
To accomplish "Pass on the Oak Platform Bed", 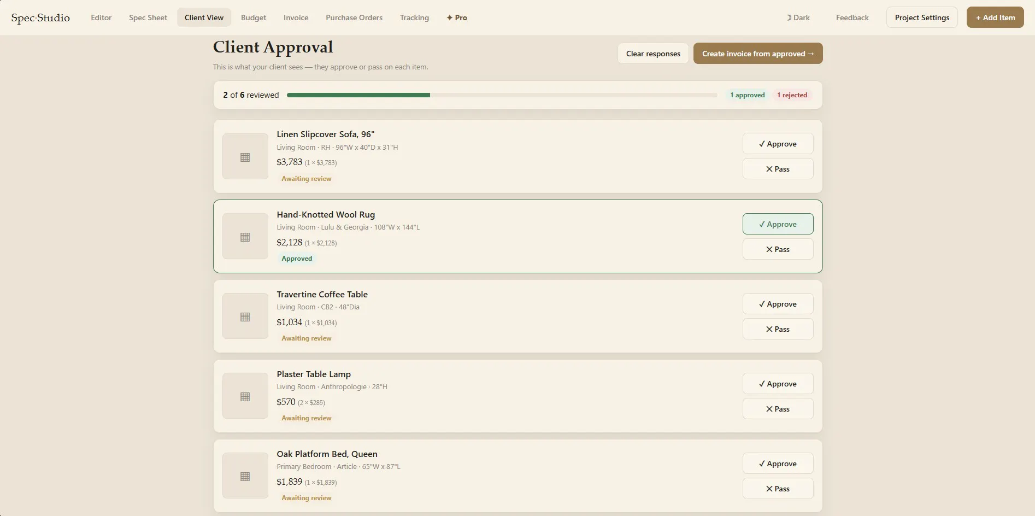I will click(778, 489).
